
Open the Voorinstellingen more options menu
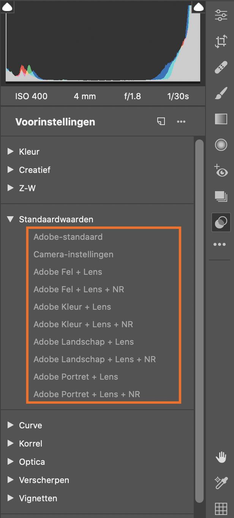(x=181, y=121)
